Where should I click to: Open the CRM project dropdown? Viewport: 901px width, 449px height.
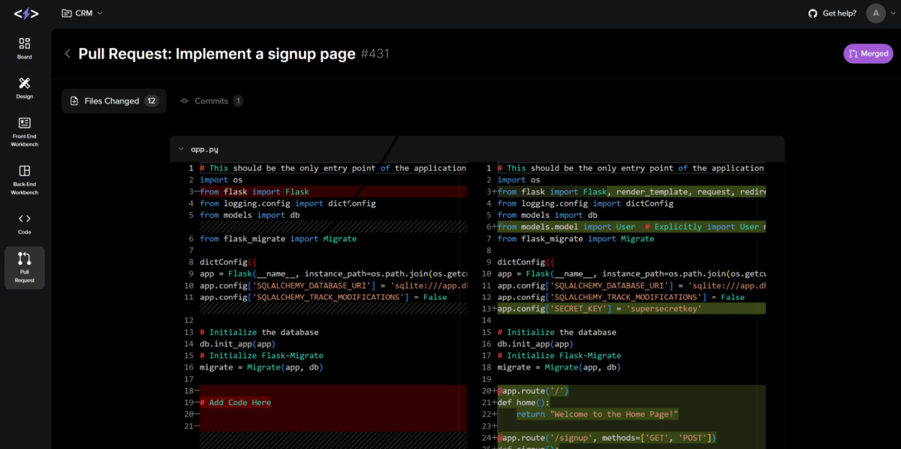pos(82,13)
